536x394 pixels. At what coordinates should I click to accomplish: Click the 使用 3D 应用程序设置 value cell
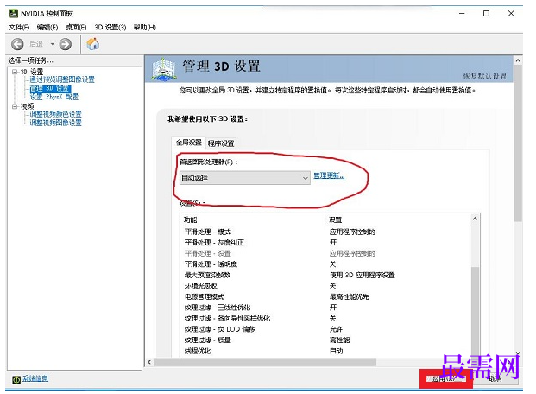[363, 276]
